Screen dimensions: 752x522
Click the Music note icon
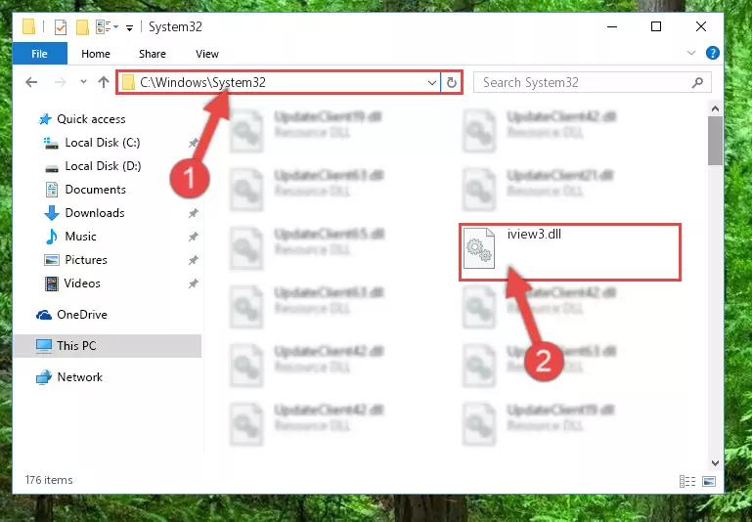(x=51, y=237)
